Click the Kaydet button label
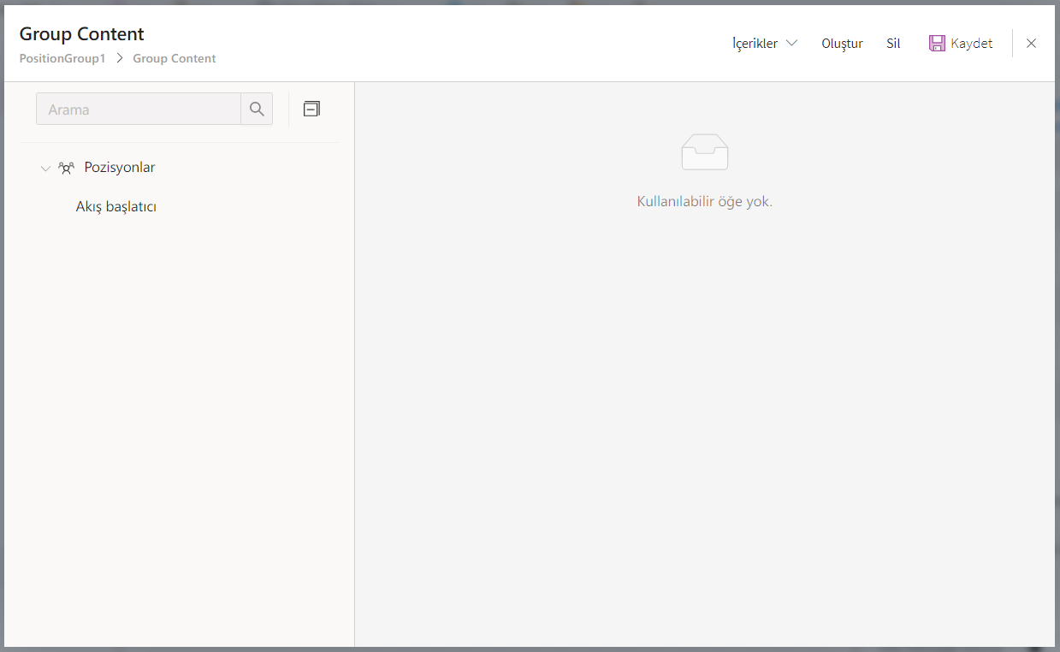The width and height of the screenshot is (1060, 652). 972,43
